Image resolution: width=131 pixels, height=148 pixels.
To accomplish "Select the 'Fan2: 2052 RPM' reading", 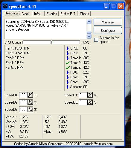I will [18, 53].
